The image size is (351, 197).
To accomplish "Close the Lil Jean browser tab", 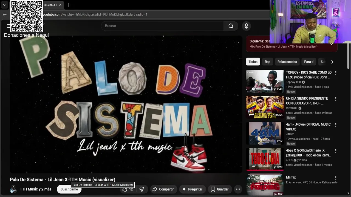I will (60, 5).
